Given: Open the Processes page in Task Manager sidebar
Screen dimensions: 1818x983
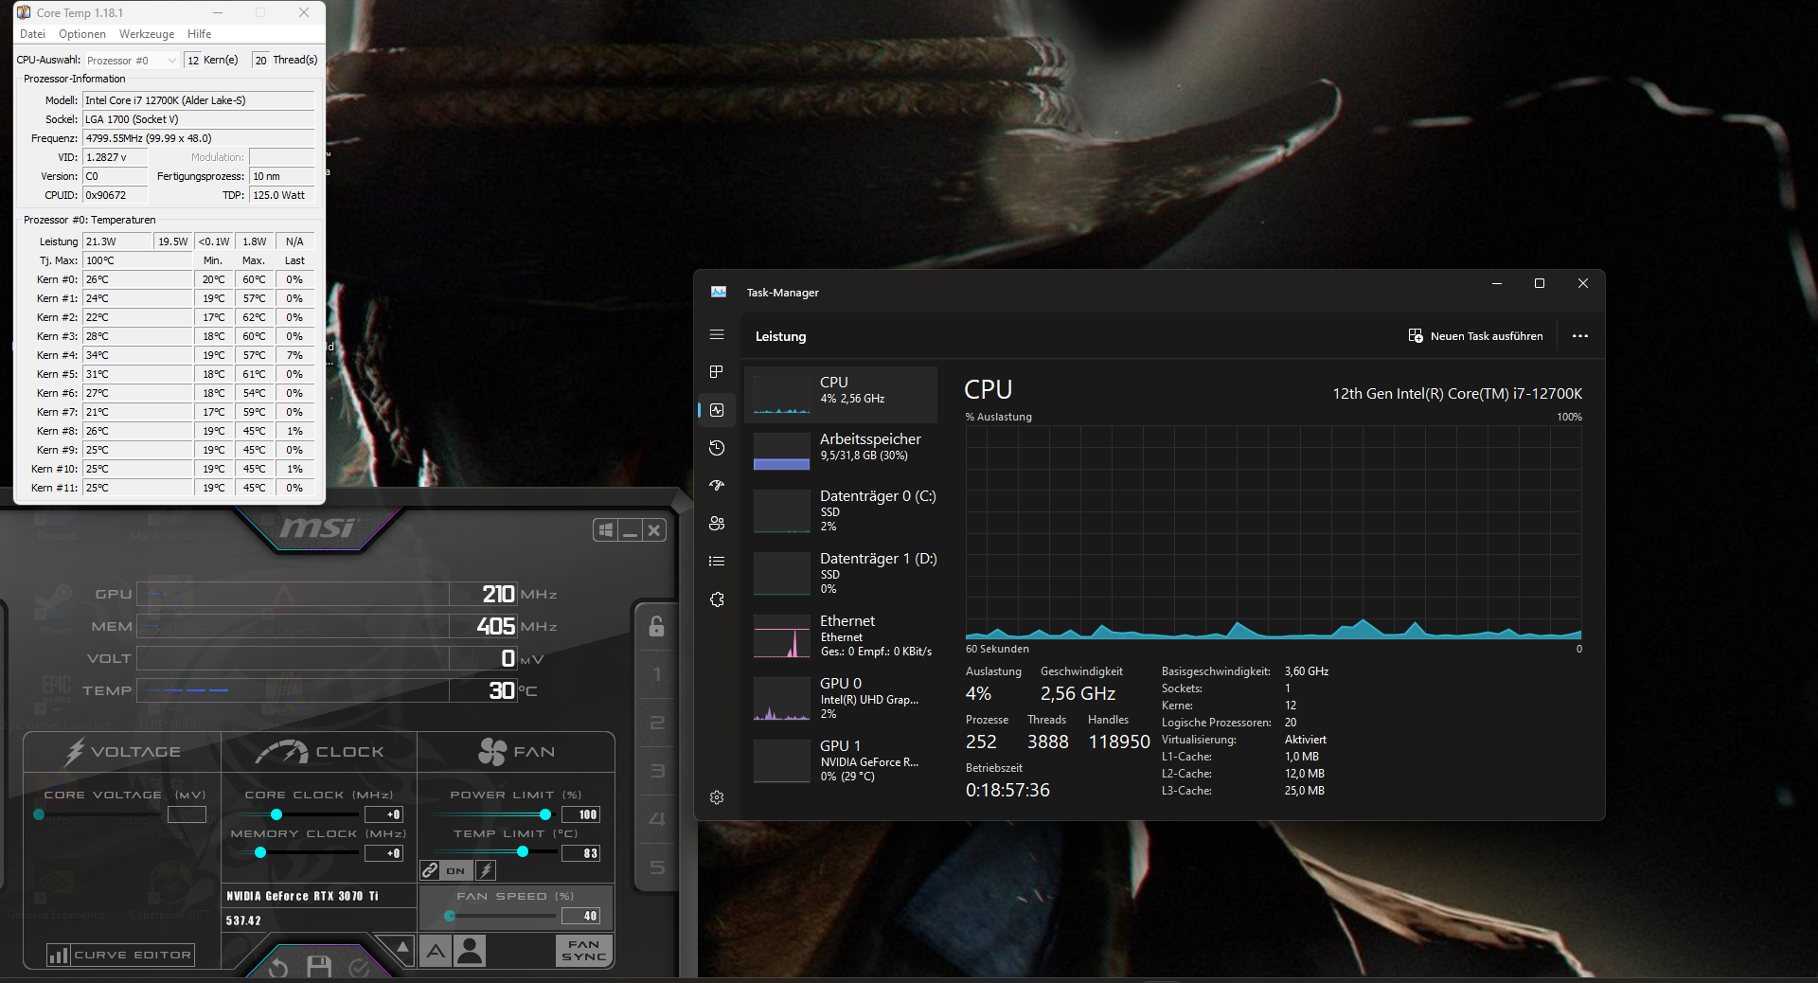Looking at the screenshot, I should (x=717, y=372).
